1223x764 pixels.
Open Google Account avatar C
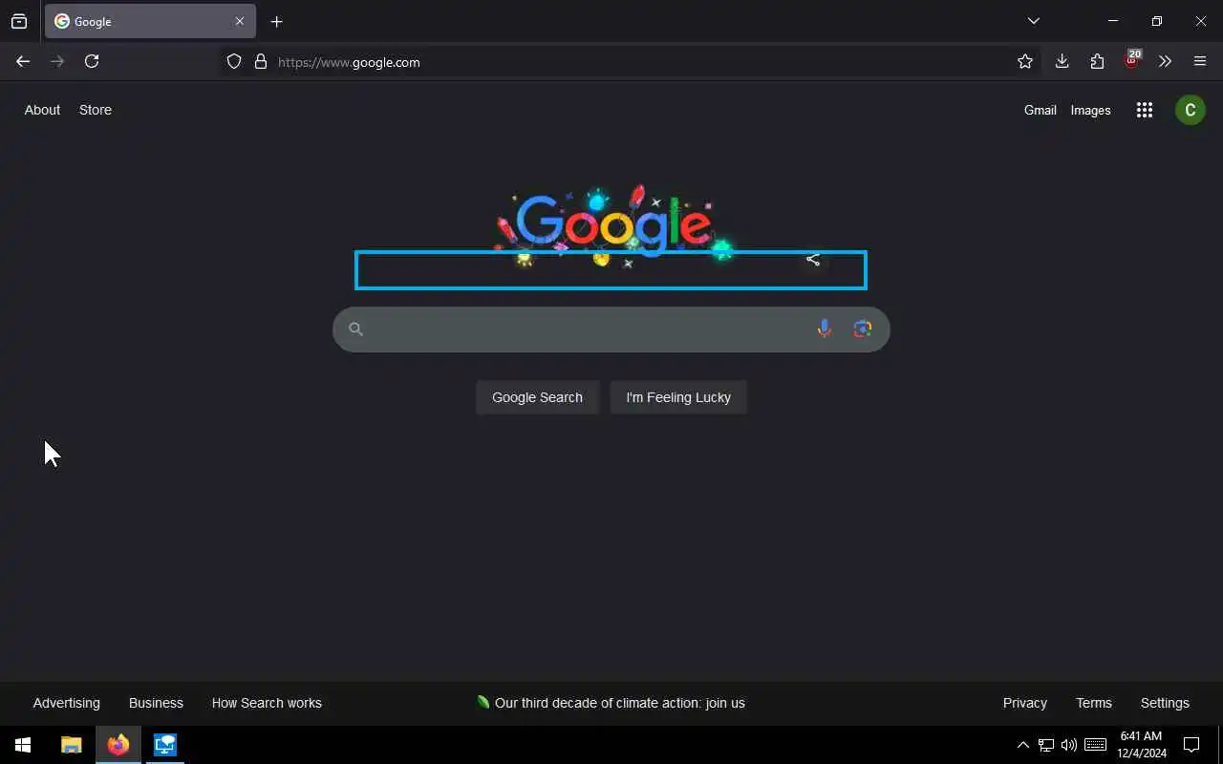click(1191, 110)
